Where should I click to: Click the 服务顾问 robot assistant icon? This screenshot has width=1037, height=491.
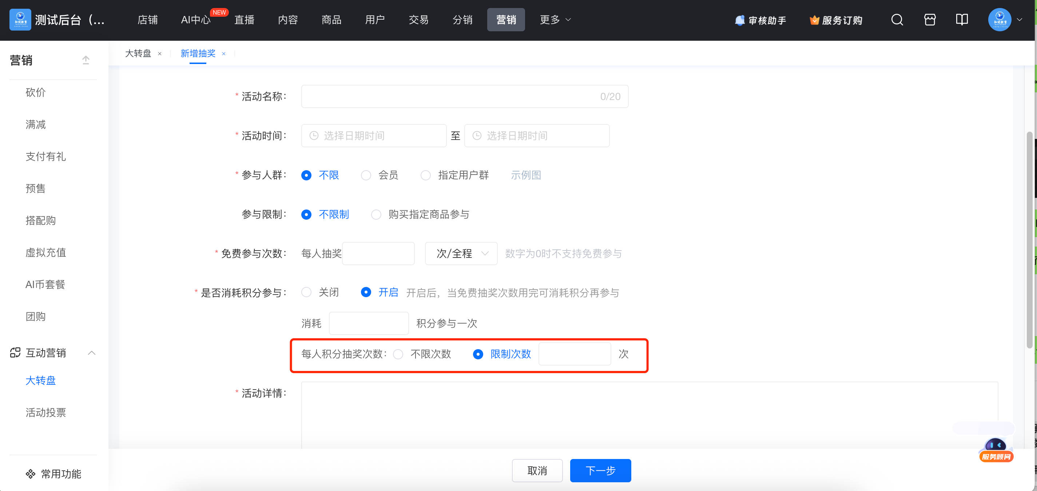996,450
